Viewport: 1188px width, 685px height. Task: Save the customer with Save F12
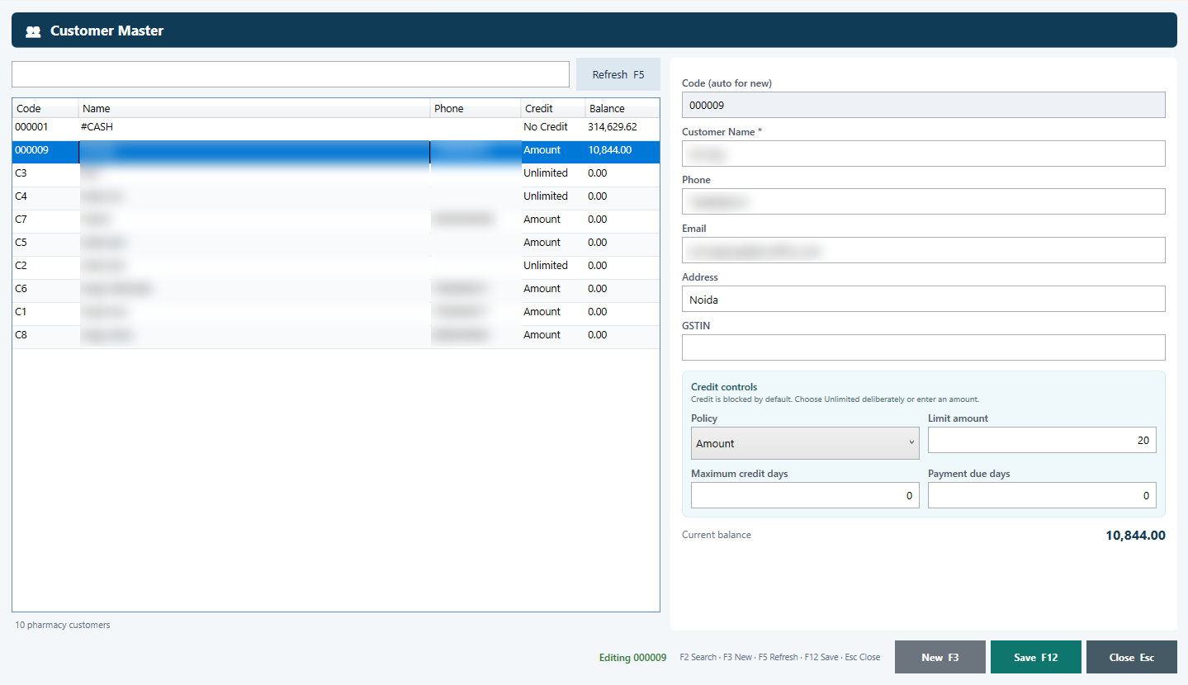click(1036, 657)
